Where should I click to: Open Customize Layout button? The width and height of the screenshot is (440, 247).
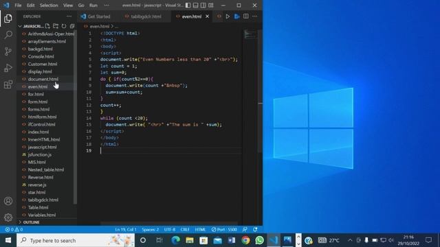(211, 5)
